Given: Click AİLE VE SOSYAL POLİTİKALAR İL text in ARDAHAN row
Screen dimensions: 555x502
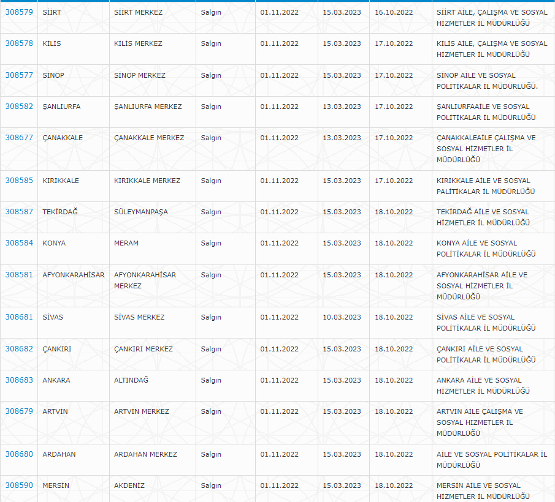Looking at the screenshot, I should [492, 454].
